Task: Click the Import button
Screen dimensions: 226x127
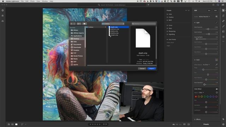Action: click(x=151, y=68)
